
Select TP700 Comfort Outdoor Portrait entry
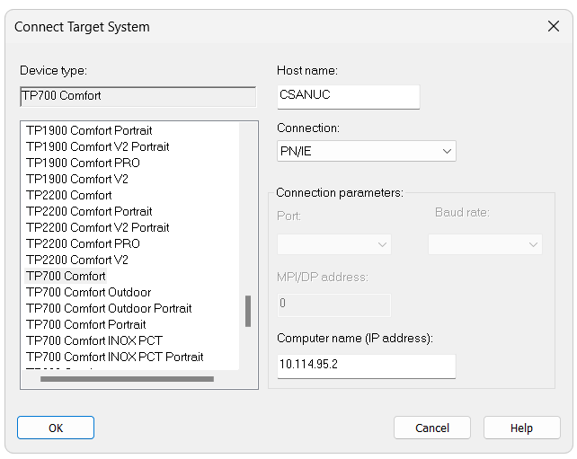[x=109, y=309]
